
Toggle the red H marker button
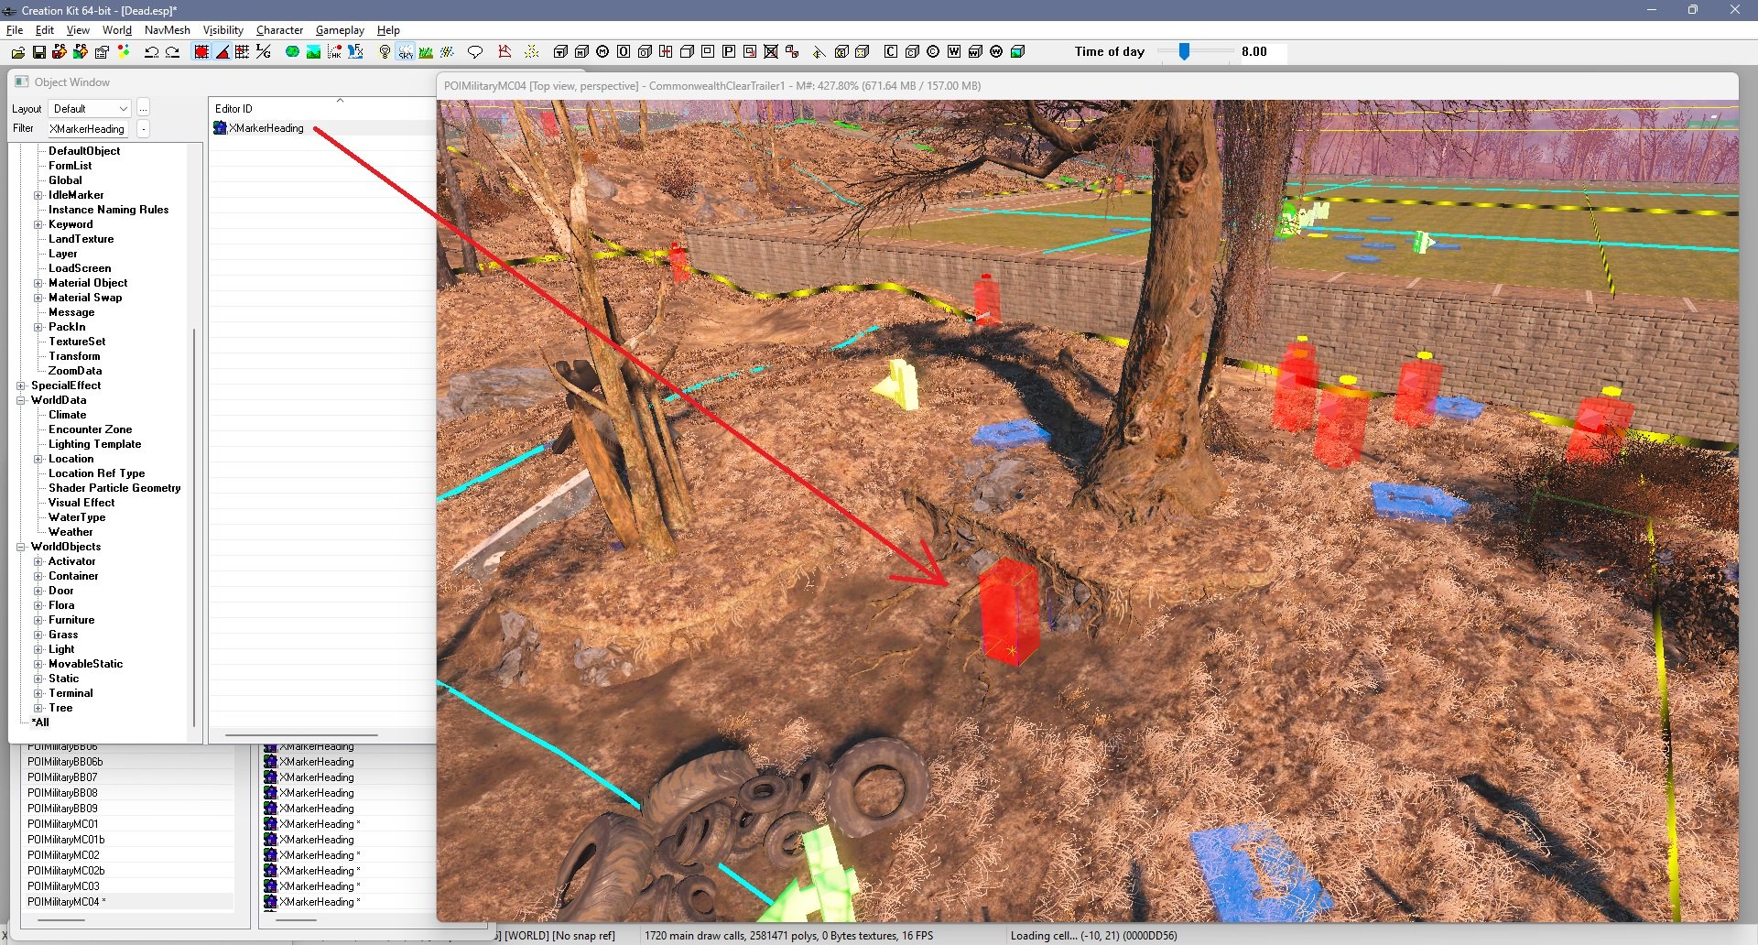point(666,52)
